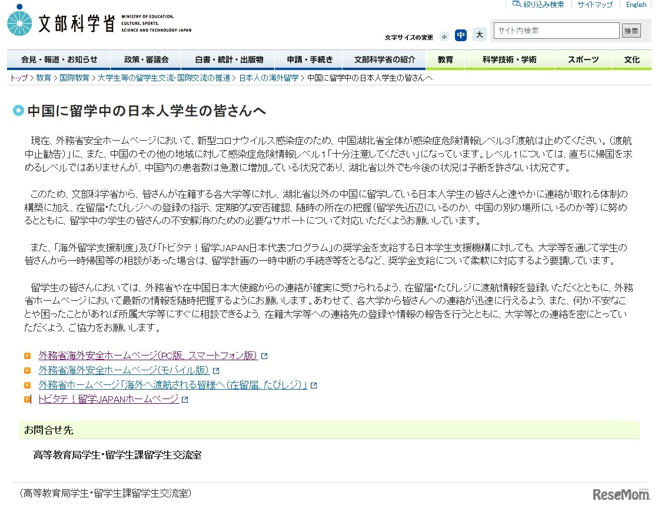The width and height of the screenshot is (658, 508).
Task: Select the 中 font size option
Action: (461, 35)
